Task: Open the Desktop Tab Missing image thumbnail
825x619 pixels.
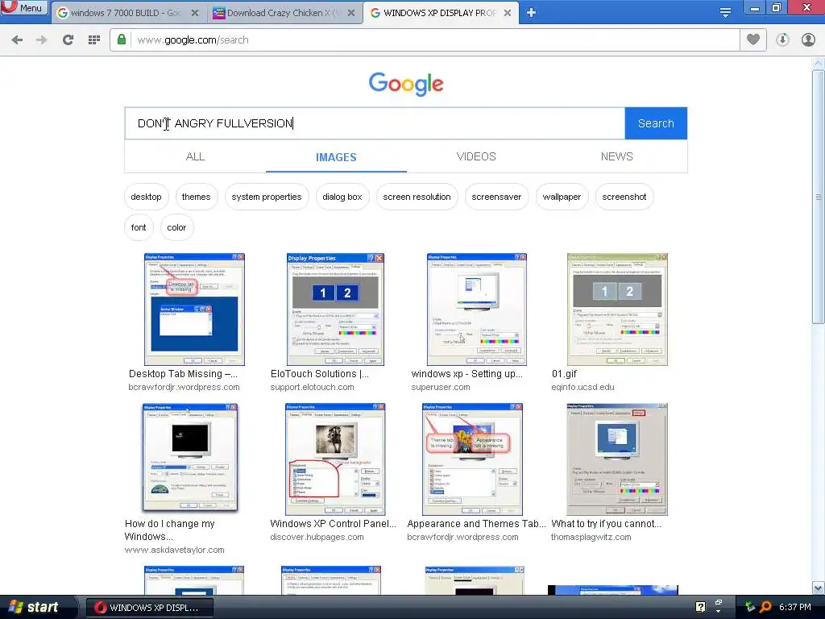Action: click(x=194, y=309)
